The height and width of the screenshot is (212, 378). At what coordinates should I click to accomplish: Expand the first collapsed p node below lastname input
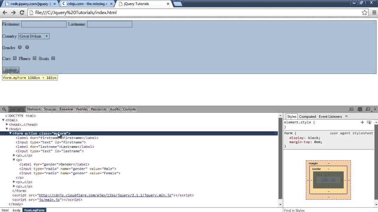(14, 155)
